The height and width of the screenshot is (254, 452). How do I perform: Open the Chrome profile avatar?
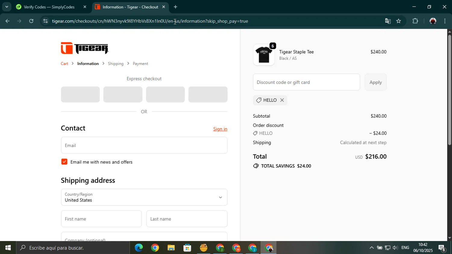point(433,21)
